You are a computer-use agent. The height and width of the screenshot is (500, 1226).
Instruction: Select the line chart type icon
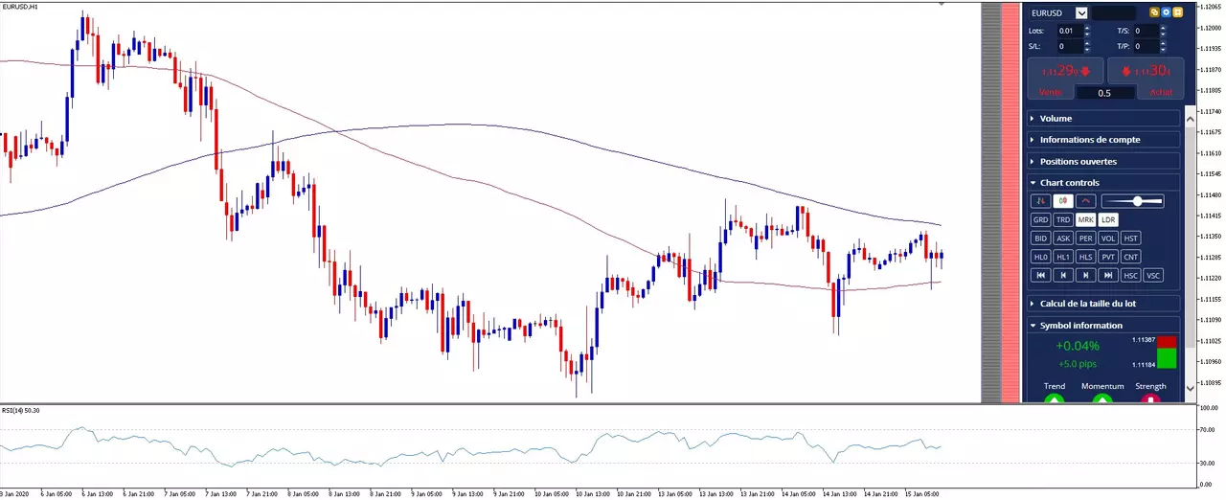[1085, 201]
